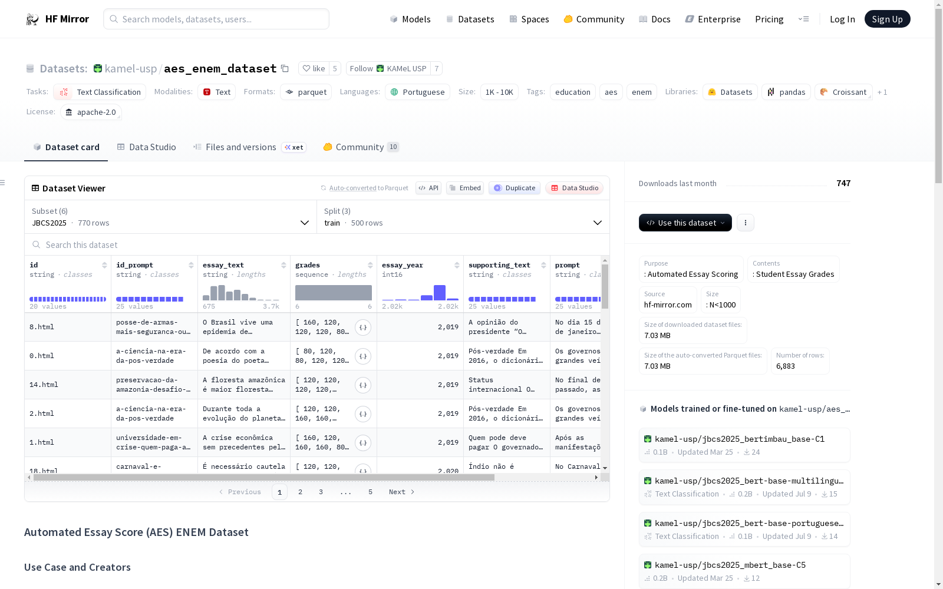Sort by the grades column
The image size is (943, 589).
point(370,265)
